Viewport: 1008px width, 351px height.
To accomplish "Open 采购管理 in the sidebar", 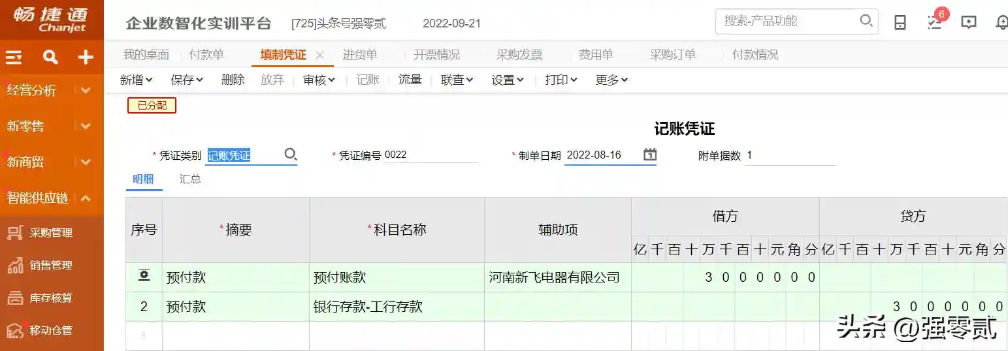I will 50,233.
